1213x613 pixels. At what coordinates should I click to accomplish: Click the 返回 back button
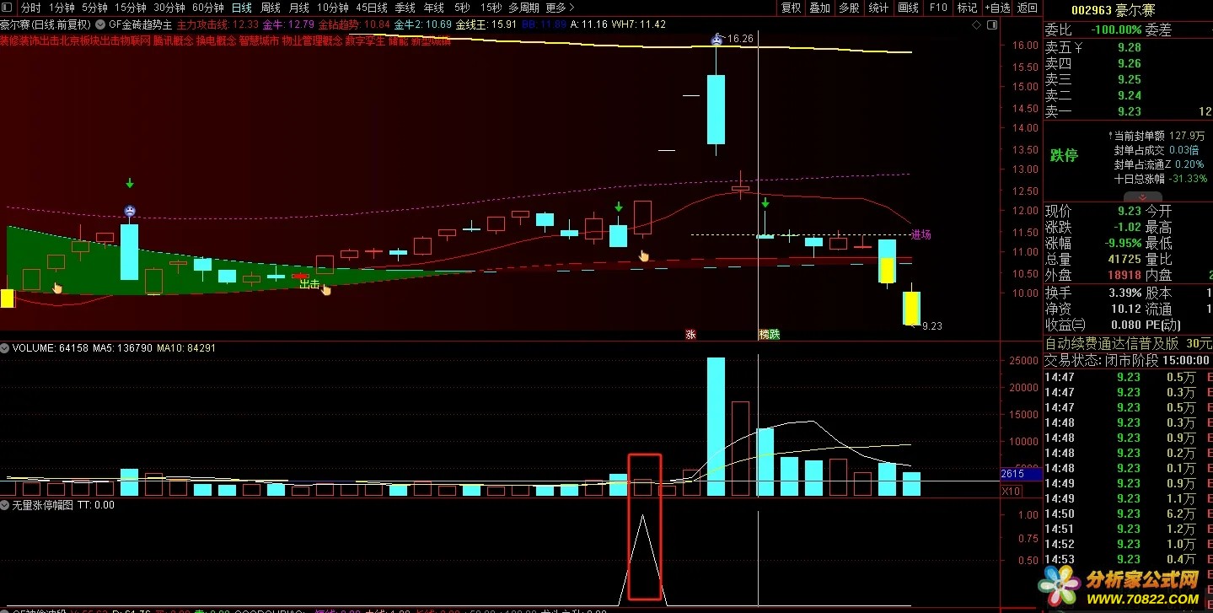(1028, 8)
